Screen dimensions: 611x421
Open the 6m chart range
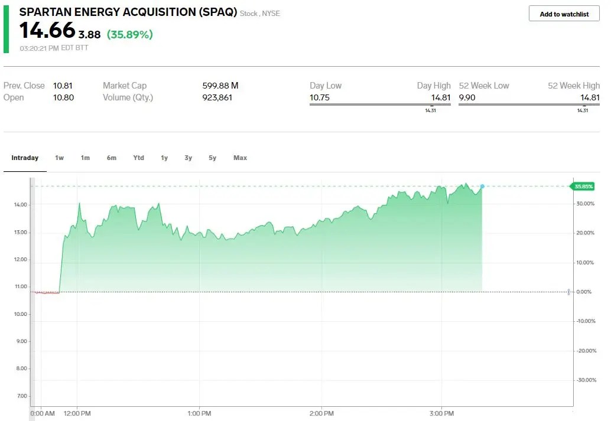(x=112, y=158)
